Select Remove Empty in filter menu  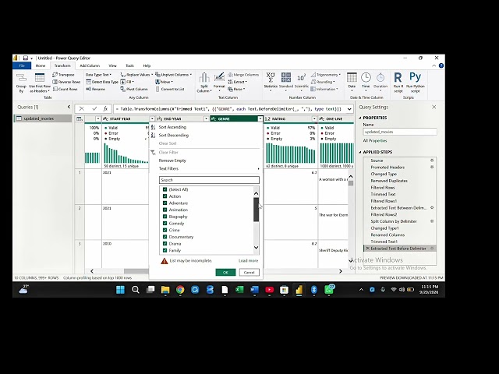pos(172,161)
